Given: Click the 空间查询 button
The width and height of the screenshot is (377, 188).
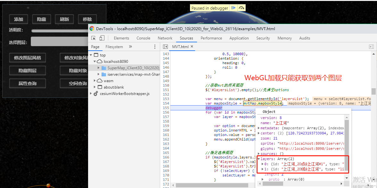Looking at the screenshot, I should [74, 83].
